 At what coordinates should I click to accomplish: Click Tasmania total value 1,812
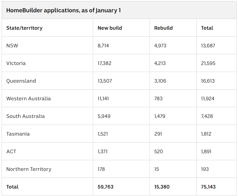coord(206,134)
